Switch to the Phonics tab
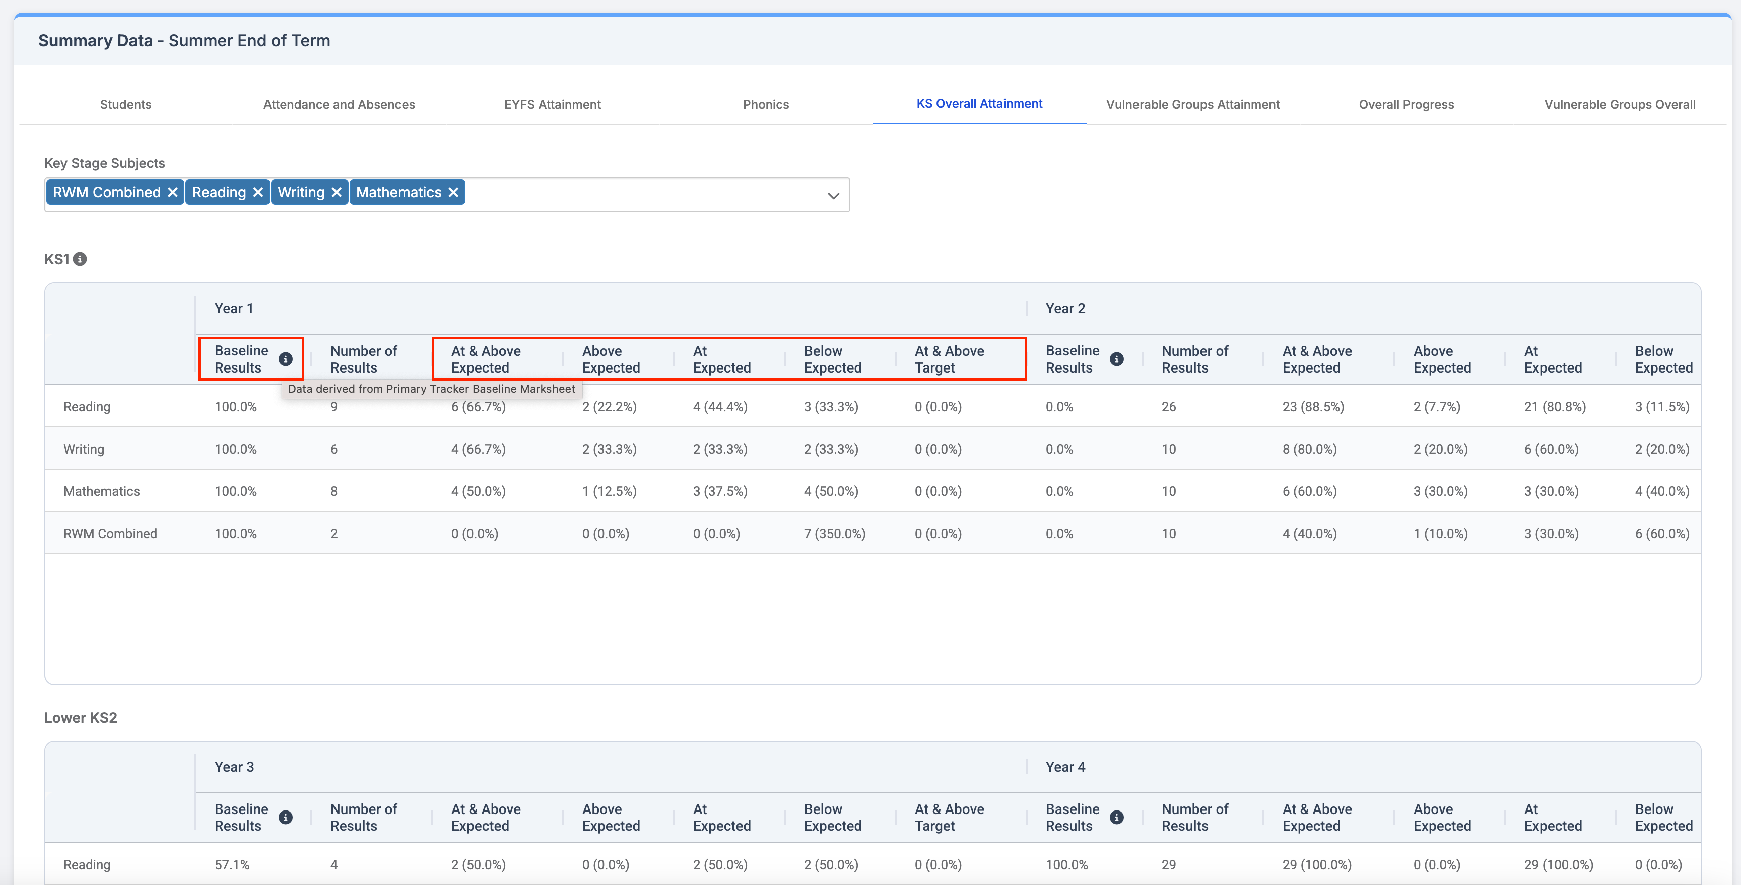Image resolution: width=1741 pixels, height=885 pixels. coord(766,105)
